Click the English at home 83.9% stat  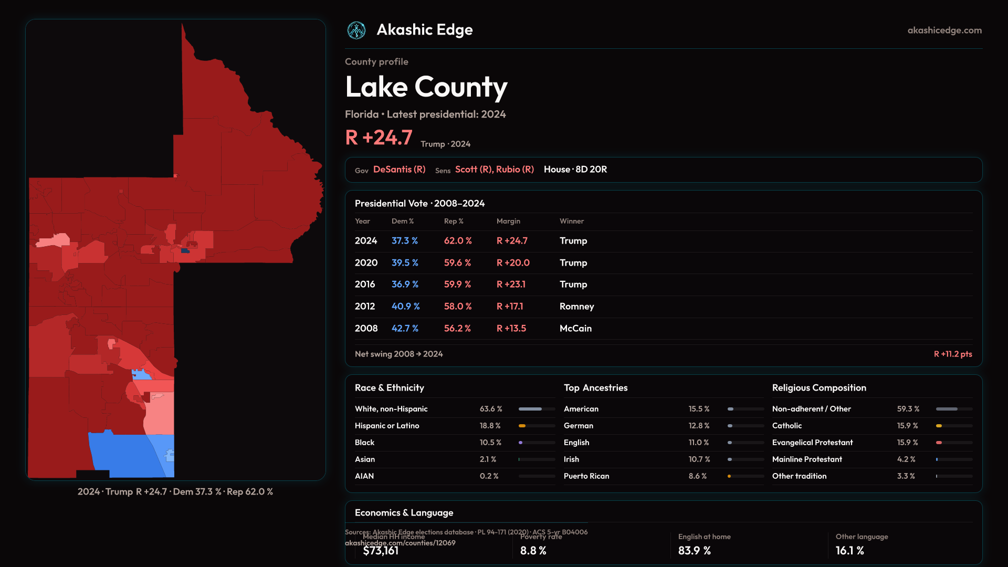pyautogui.click(x=694, y=551)
